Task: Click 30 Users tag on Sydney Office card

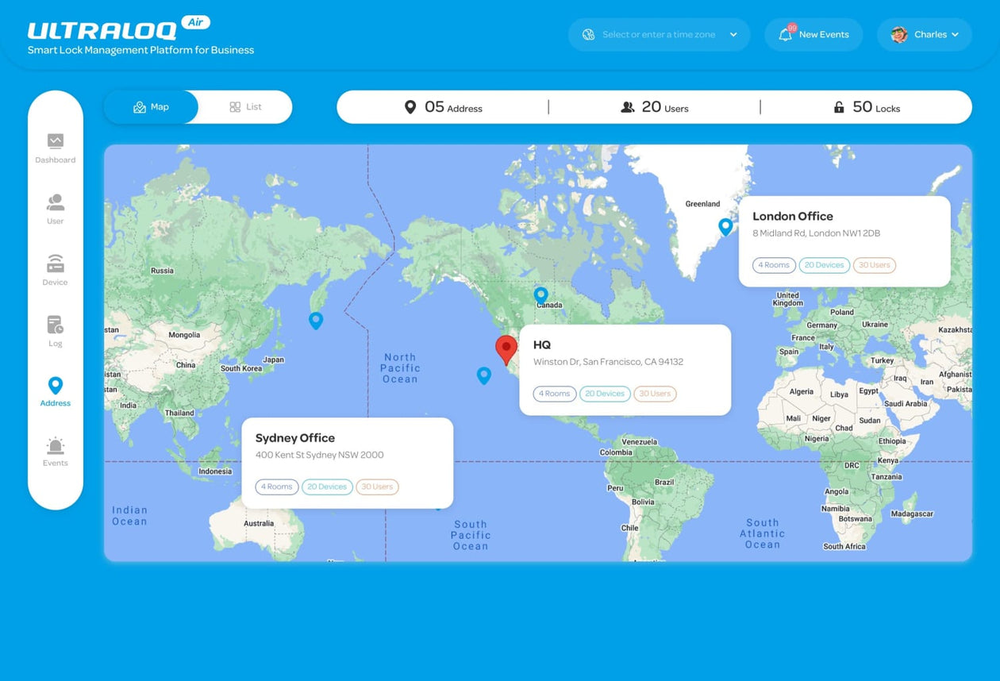Action: [377, 487]
